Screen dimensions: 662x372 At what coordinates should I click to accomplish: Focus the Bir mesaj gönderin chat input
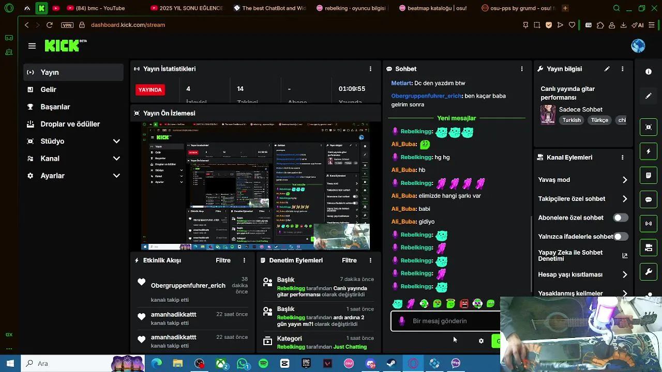coord(446,321)
